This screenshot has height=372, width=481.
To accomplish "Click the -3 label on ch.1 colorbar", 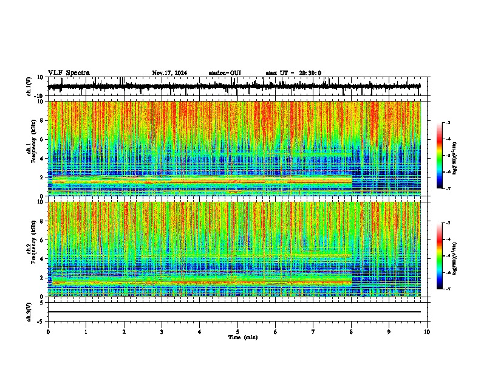I will point(448,123).
